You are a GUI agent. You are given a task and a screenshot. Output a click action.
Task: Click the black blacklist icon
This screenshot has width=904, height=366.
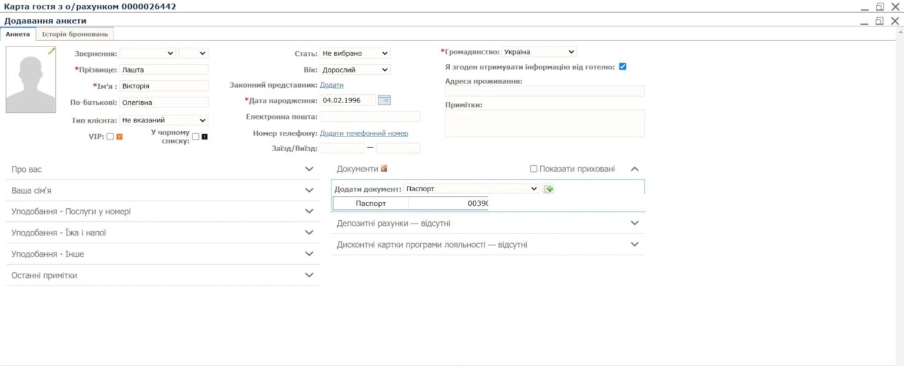coord(204,137)
